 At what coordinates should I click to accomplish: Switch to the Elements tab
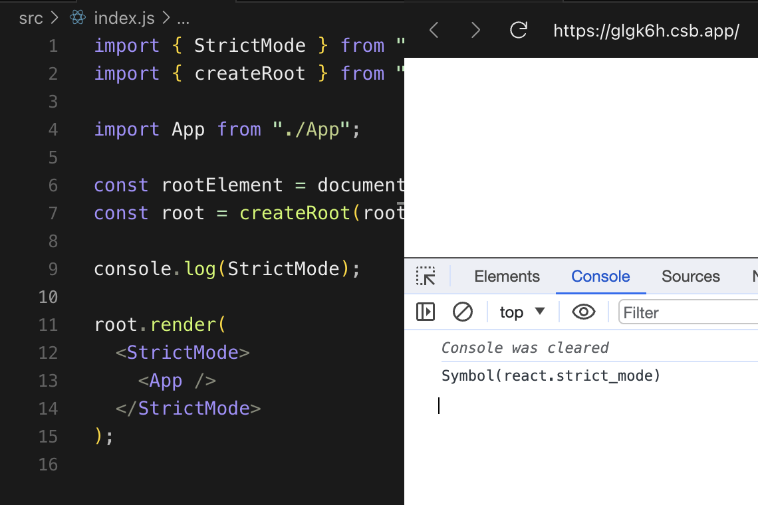tap(506, 276)
